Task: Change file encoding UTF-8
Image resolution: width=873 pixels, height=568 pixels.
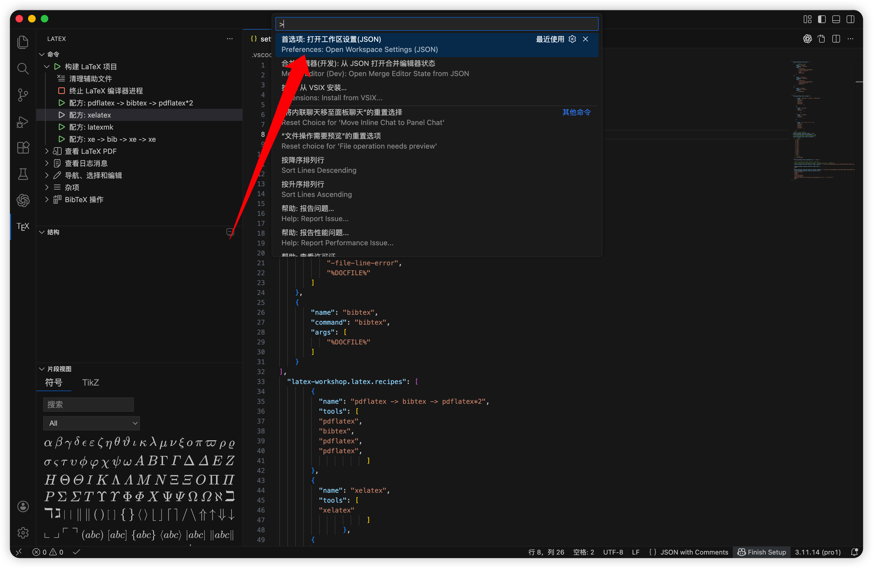Action: tap(613, 552)
